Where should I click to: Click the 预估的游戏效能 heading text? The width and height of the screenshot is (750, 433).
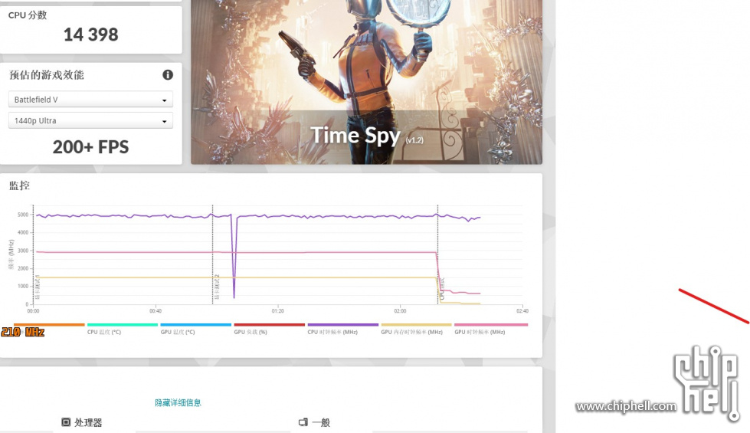coord(47,74)
